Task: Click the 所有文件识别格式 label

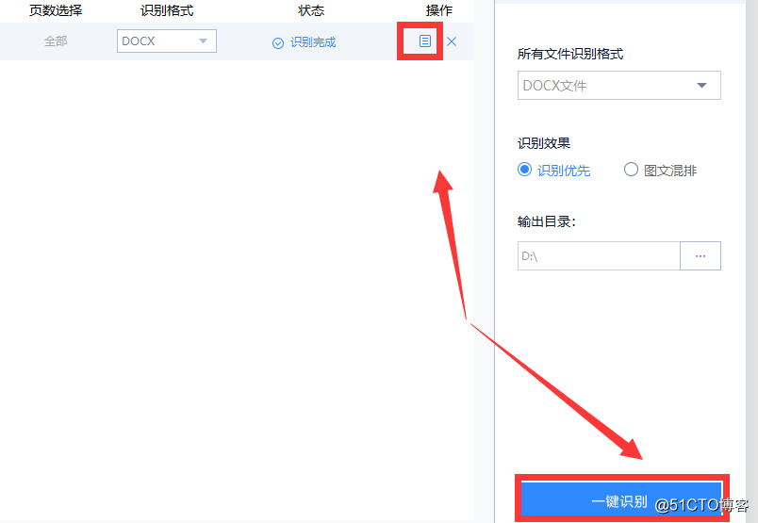Action: coord(570,54)
